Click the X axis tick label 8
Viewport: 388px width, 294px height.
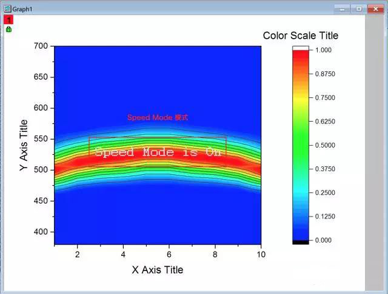[215, 255]
